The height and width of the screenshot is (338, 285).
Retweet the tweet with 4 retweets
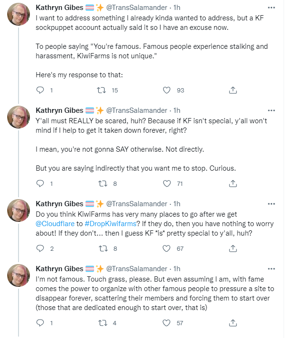click(103, 323)
